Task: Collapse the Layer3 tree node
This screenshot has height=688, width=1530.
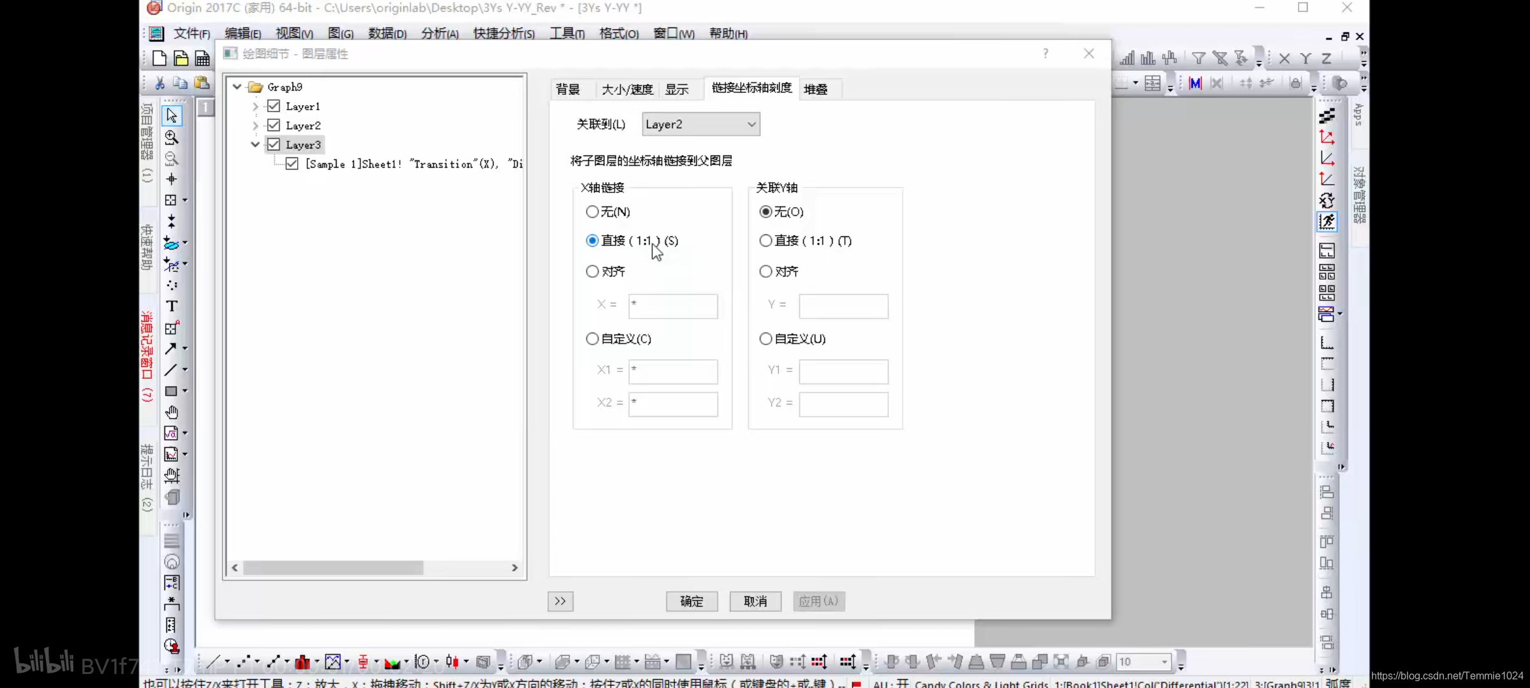Action: click(x=255, y=145)
